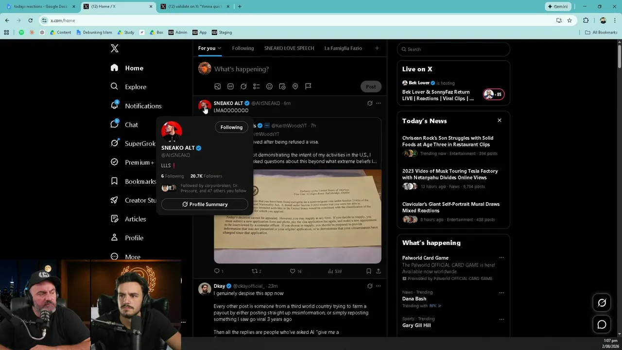Ask Grok about the Dkay post
This screenshot has width=622, height=350.
point(370,286)
